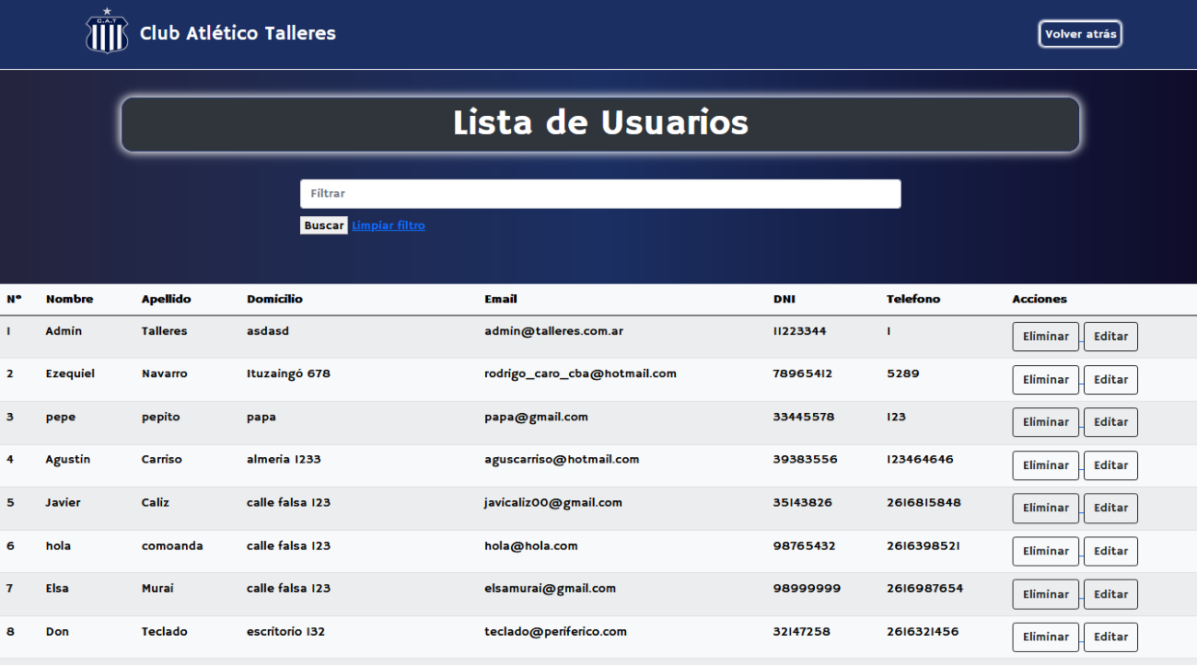Click DNI value 39383556
The height and width of the screenshot is (665, 1197).
[x=806, y=459]
